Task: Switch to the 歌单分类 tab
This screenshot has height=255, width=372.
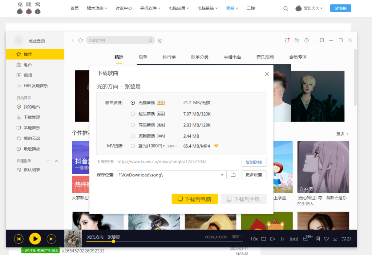Action: click(199, 57)
